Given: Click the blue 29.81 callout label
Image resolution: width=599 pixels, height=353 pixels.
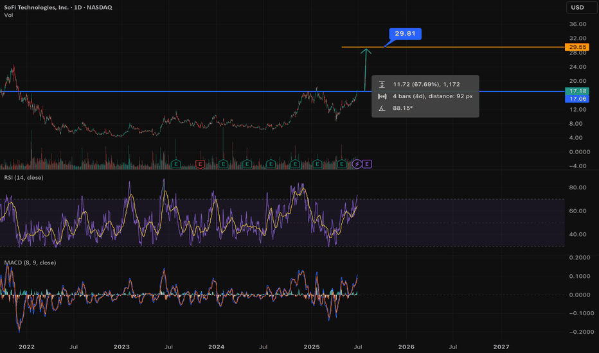Looking at the screenshot, I should coord(405,33).
